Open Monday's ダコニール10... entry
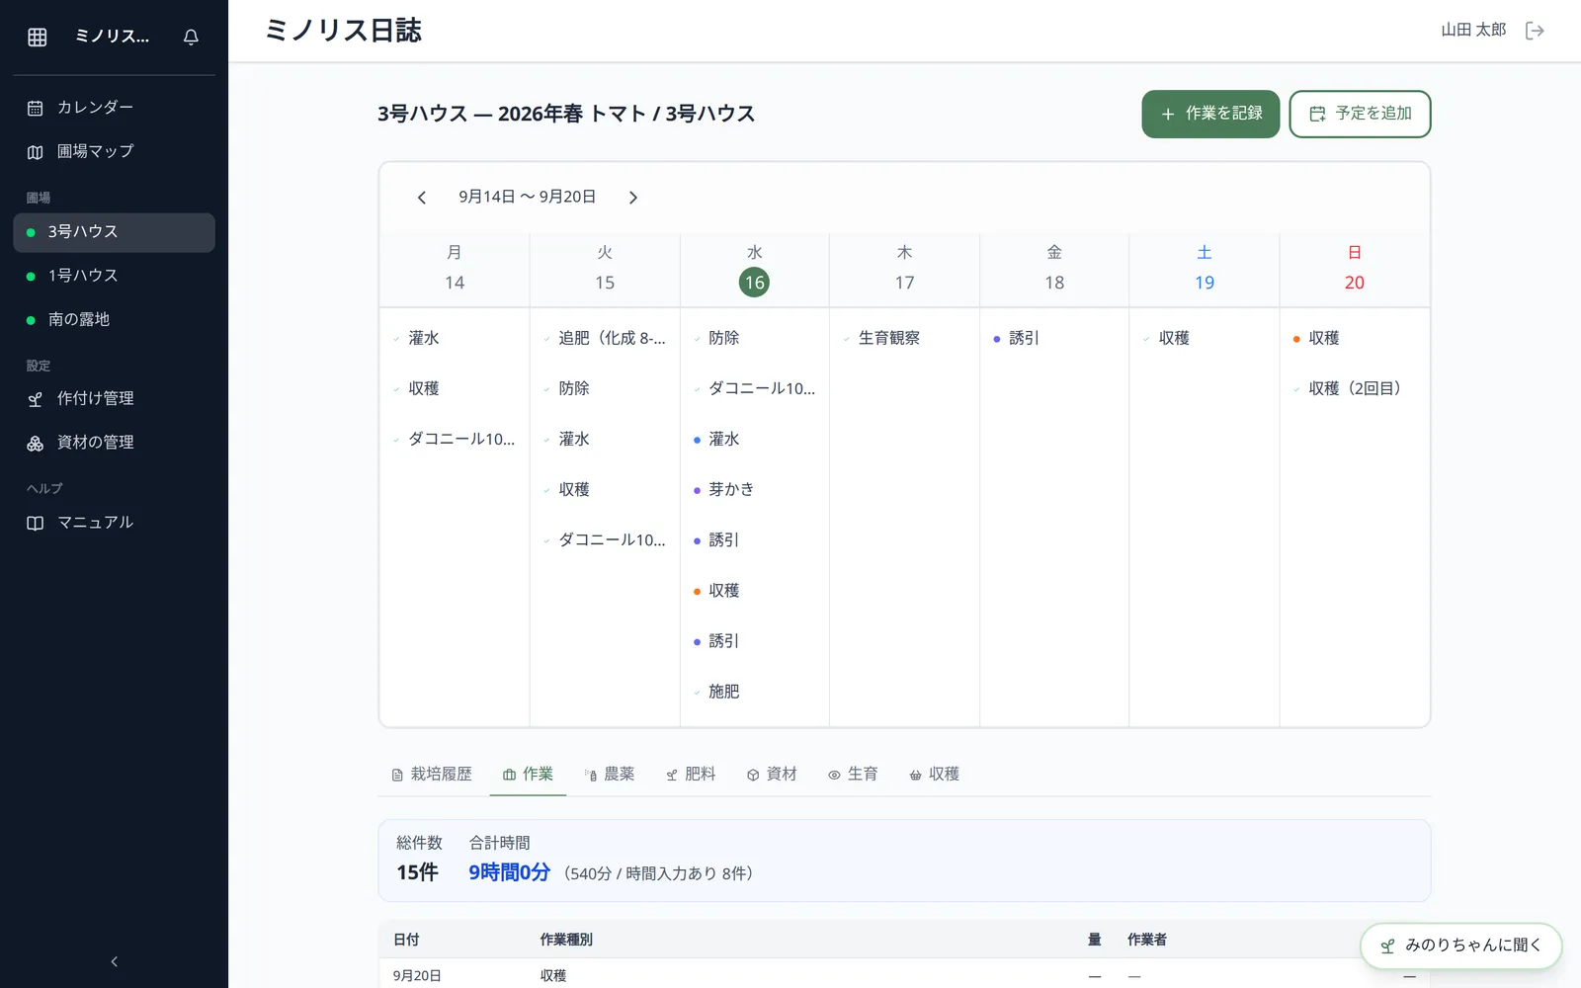Screen dimensions: 1581x988 coord(455,439)
